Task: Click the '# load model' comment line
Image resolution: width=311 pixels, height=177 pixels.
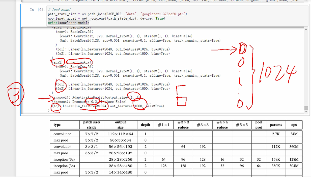Action: coord(59,10)
